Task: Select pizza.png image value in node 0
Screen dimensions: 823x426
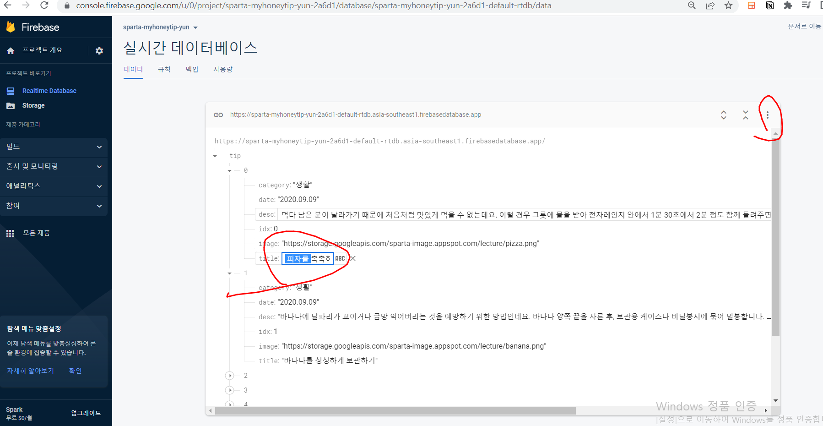Action: click(410, 244)
